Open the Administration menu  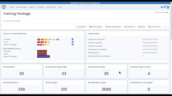51,7
